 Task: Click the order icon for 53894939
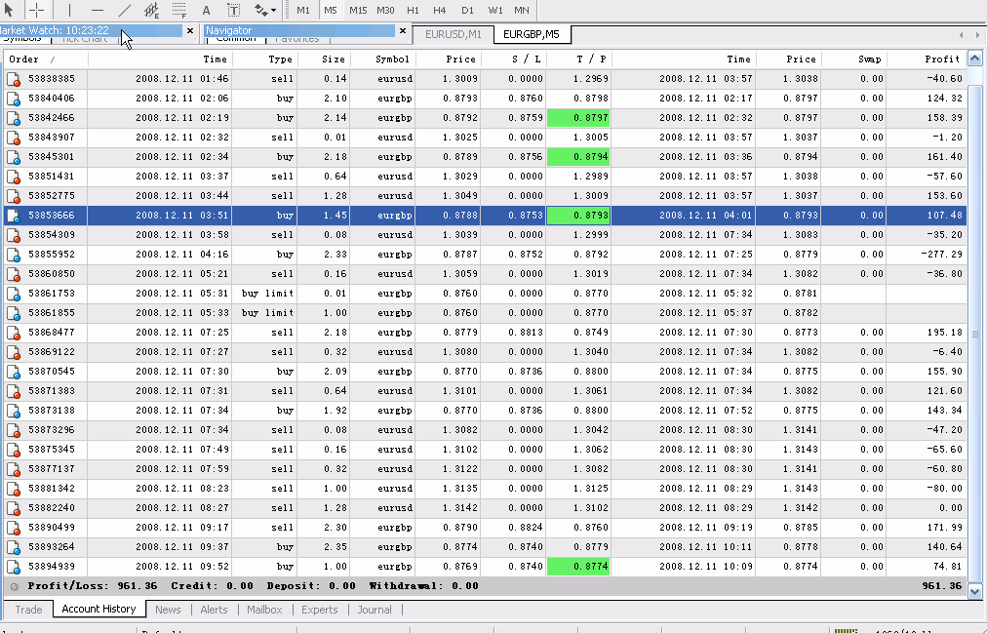14,567
